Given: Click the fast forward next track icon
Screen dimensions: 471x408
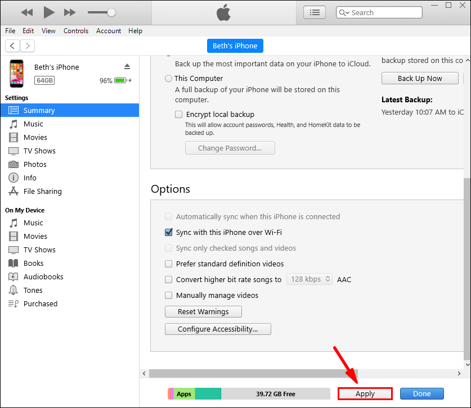Looking at the screenshot, I should point(70,12).
